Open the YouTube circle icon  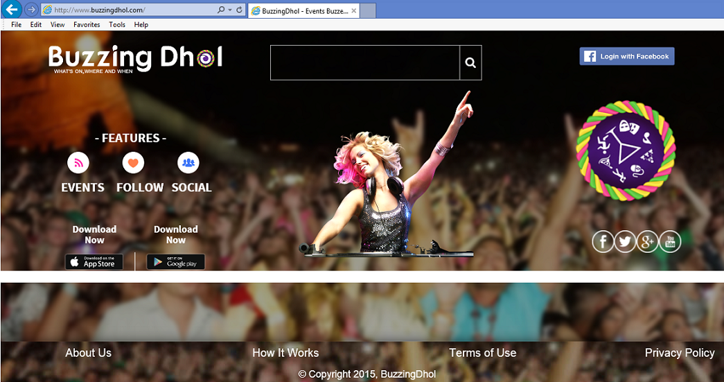670,241
